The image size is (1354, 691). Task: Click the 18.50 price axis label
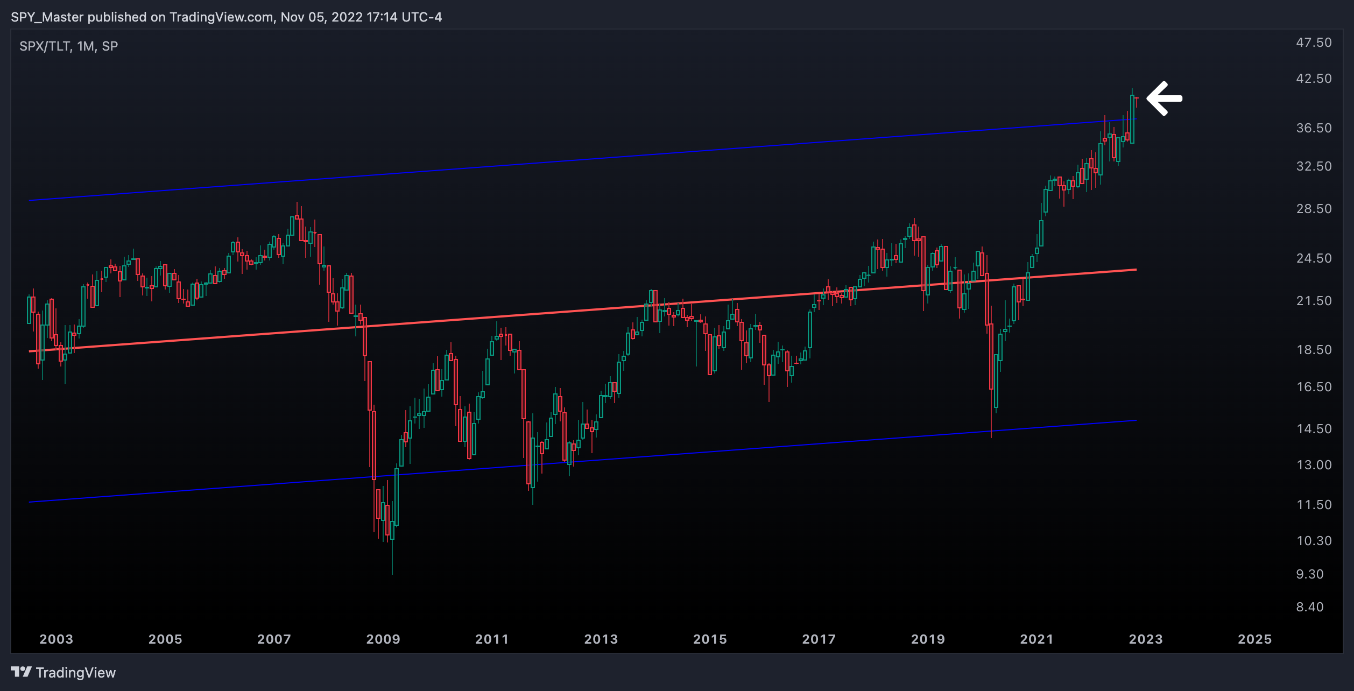[1314, 350]
